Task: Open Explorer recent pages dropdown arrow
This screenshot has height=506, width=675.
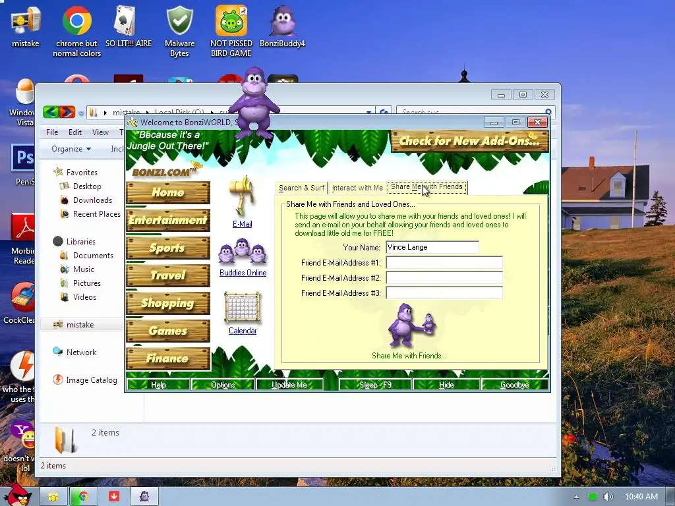Action: 81,113
